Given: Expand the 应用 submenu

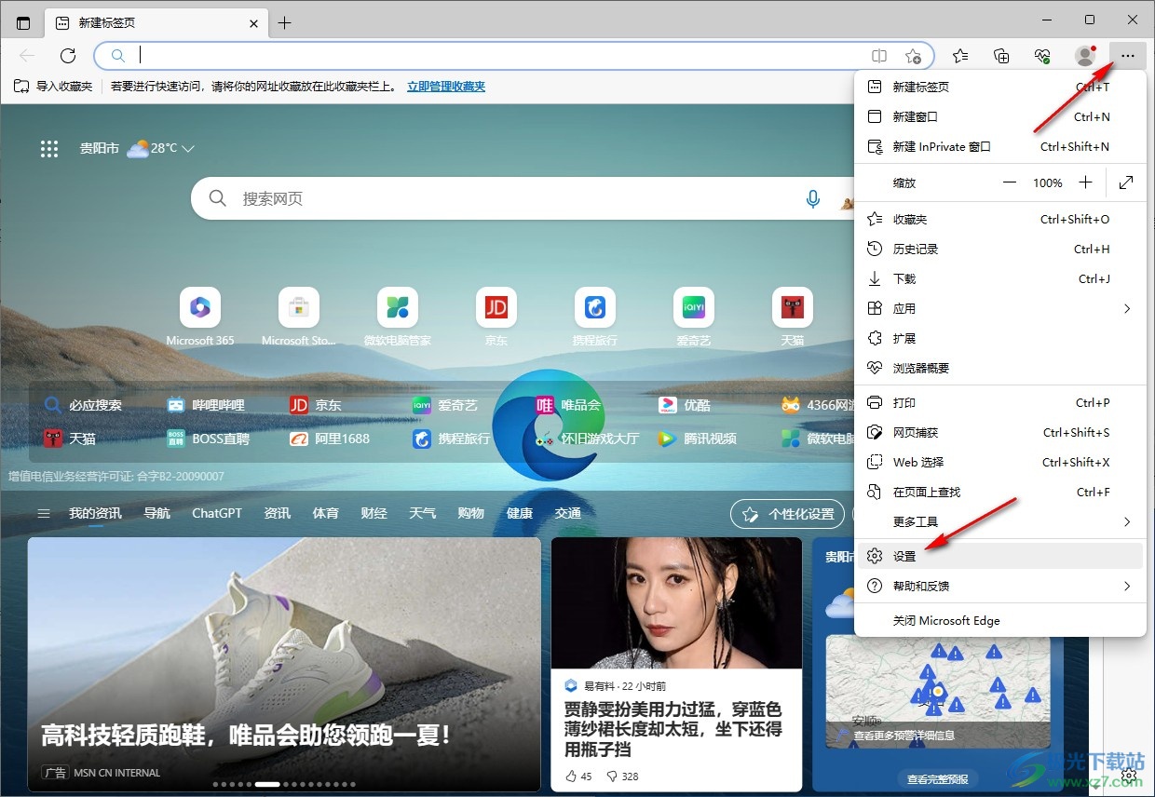Looking at the screenshot, I should (x=1000, y=308).
